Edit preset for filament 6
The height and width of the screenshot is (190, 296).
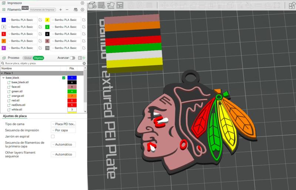point(84,34)
